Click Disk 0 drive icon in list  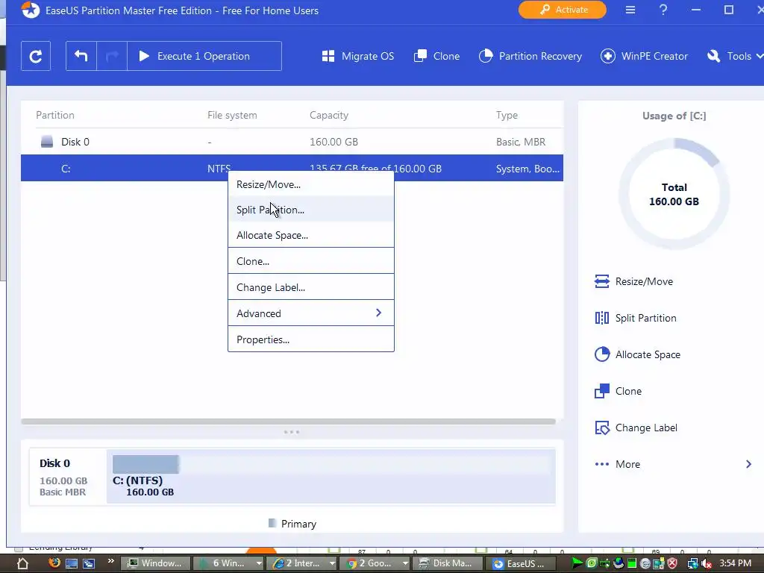[47, 142]
